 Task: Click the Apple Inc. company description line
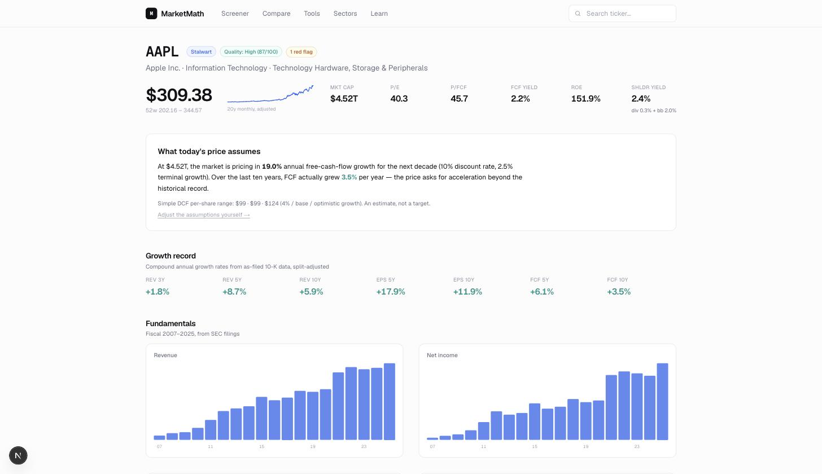[287, 68]
